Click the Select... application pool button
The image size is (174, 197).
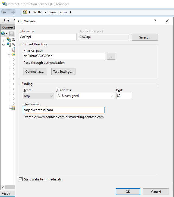tap(145, 37)
